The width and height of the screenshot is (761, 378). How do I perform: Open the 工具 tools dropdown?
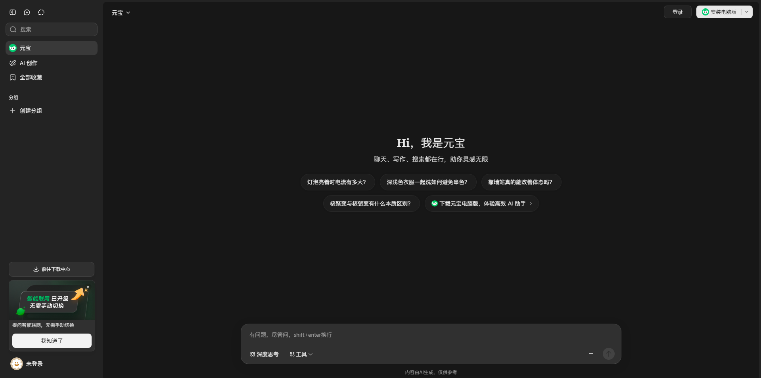tap(301, 354)
